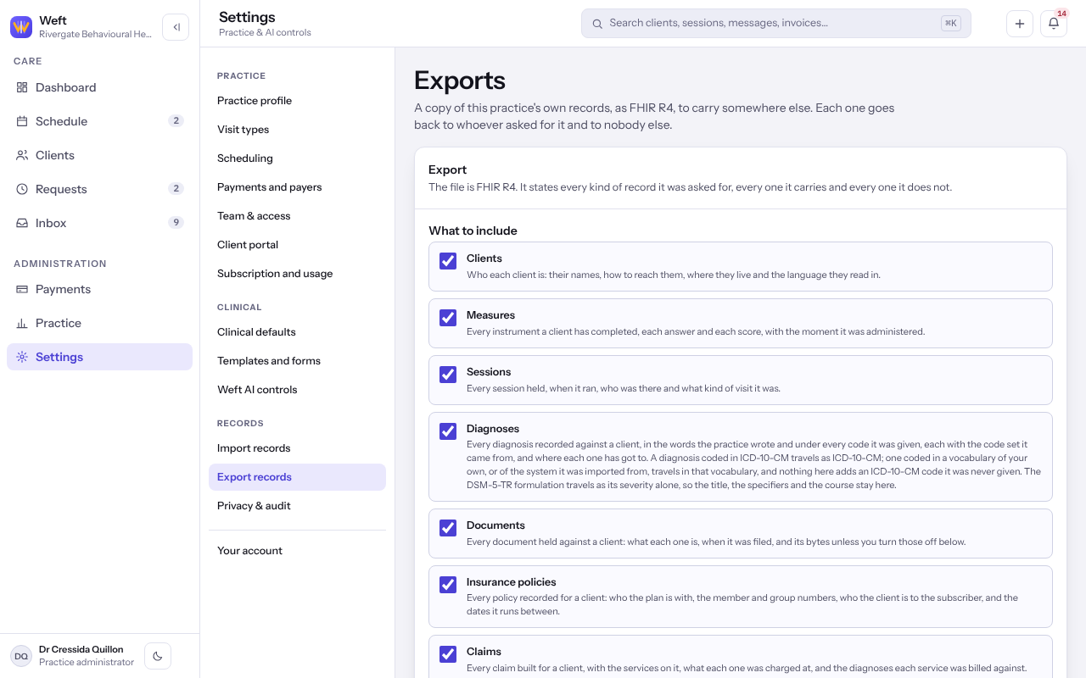Uncheck the Documents checkbox
Image resolution: width=1086 pixels, height=678 pixels.
[x=448, y=528]
